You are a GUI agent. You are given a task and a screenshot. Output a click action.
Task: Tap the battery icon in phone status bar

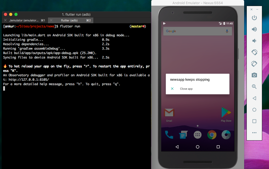coord(224,24)
